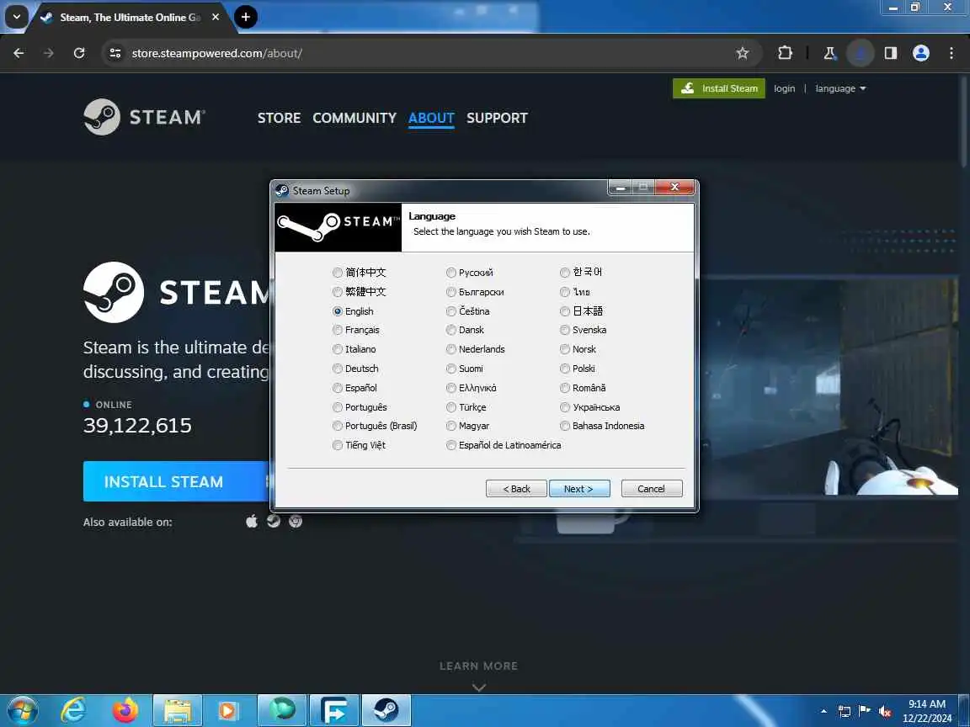
Task: Open the Windows Start menu
Action: 23,711
